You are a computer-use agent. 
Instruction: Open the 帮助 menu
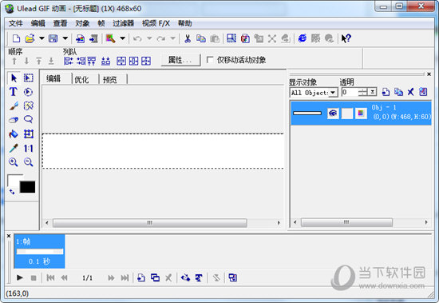coord(185,23)
